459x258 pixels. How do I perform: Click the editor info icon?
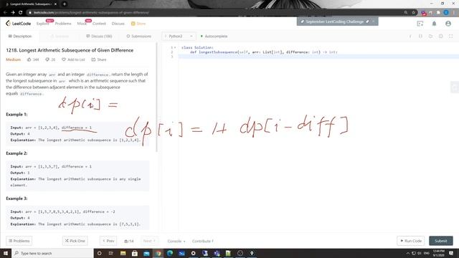pos(410,37)
